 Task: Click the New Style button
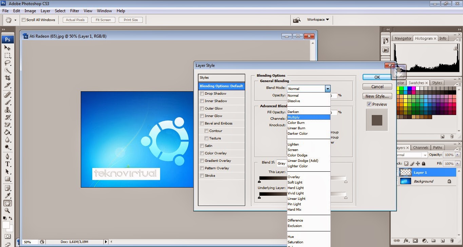coord(377,96)
